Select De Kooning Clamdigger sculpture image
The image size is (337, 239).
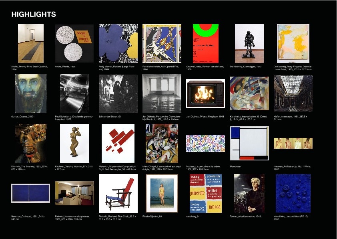click(249, 43)
